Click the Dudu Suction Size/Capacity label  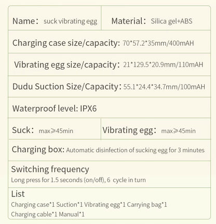click(67, 86)
